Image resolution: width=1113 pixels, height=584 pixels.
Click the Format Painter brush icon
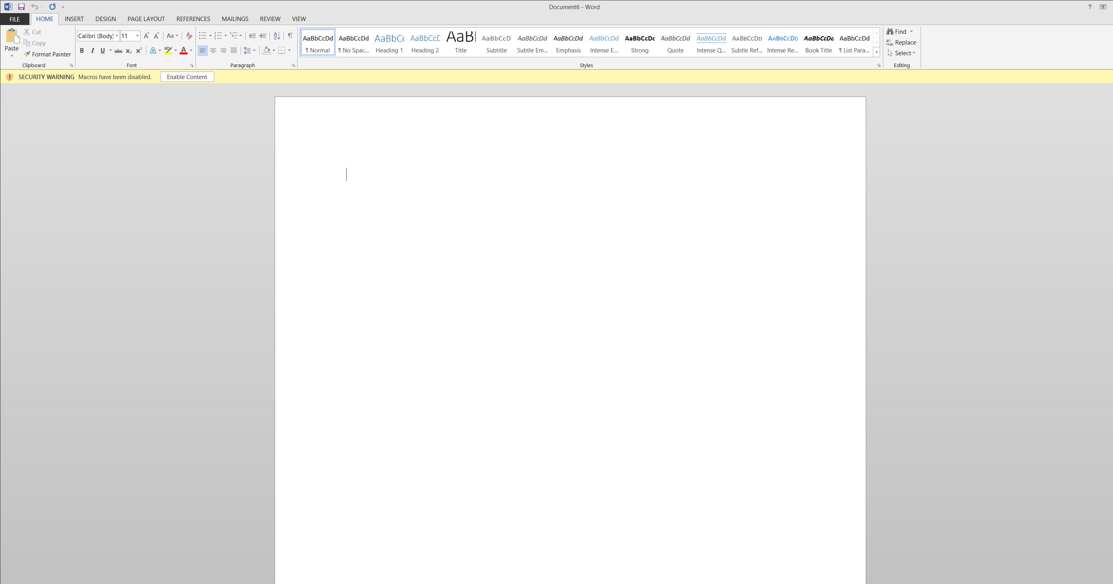(x=27, y=54)
